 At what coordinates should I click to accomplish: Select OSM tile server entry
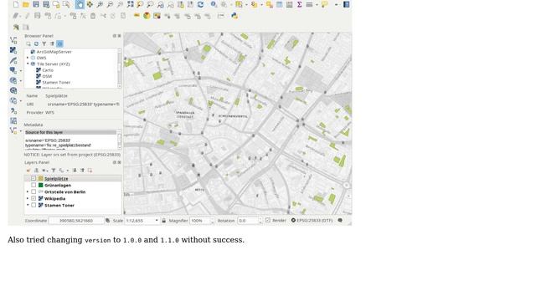coord(47,76)
